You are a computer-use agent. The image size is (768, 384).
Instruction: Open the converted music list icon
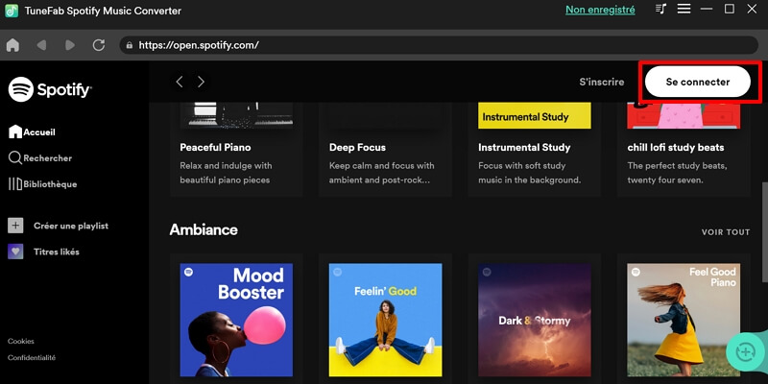[x=661, y=9]
